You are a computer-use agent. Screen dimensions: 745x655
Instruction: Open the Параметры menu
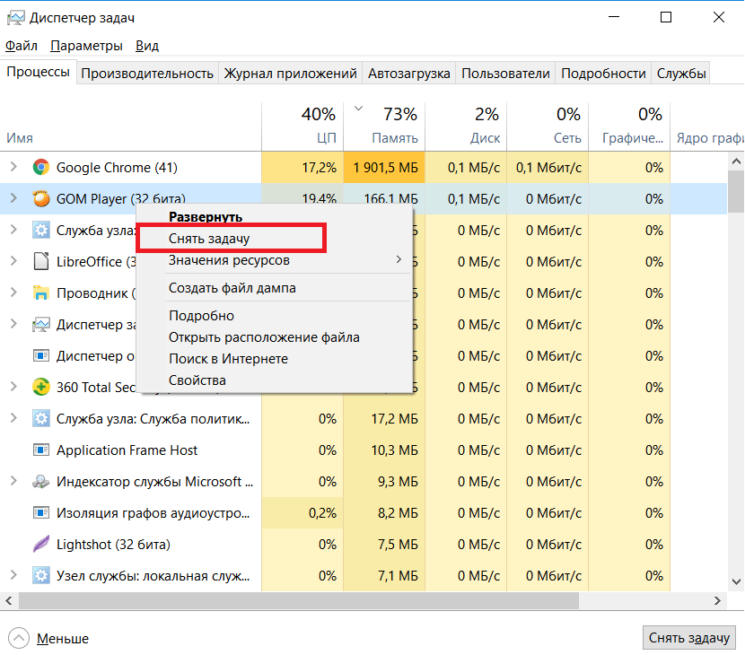pyautogui.click(x=86, y=46)
